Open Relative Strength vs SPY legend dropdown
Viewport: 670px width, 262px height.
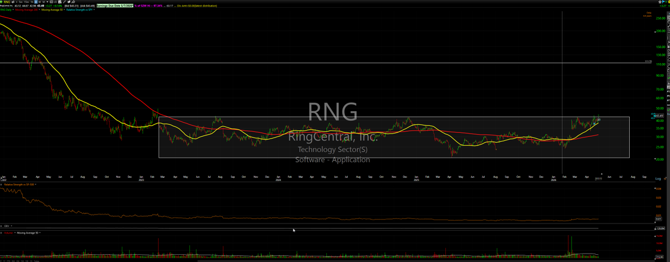(x=94, y=10)
